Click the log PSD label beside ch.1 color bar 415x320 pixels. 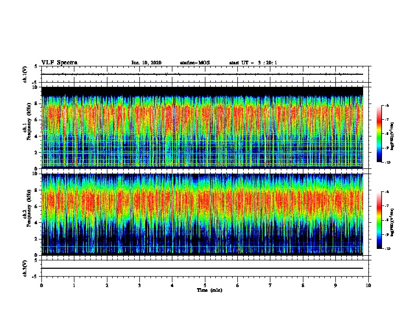[x=392, y=136]
